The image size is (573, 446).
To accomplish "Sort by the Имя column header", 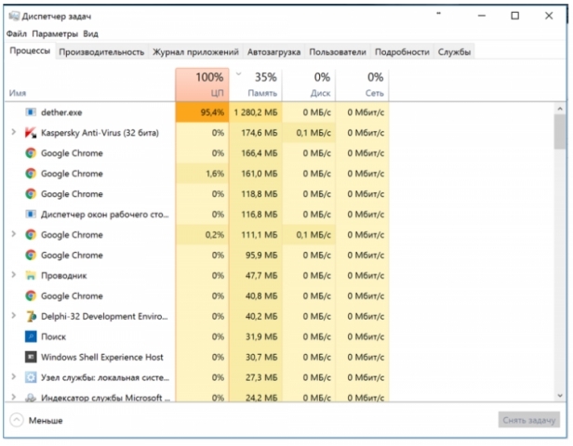I will point(18,93).
